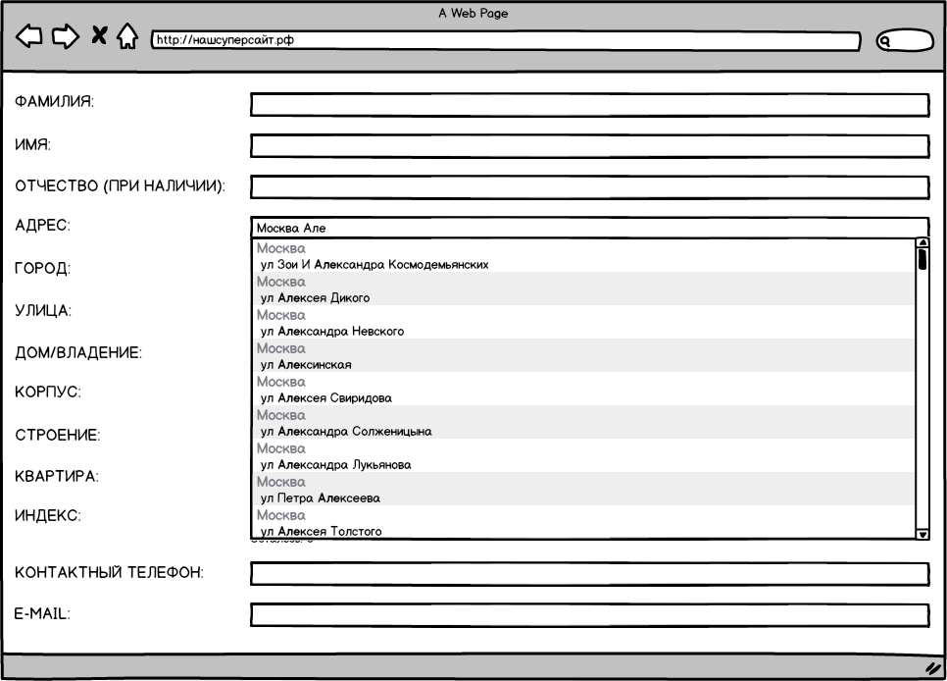
Task: Click the ИНДЕКС label
Action: point(48,516)
